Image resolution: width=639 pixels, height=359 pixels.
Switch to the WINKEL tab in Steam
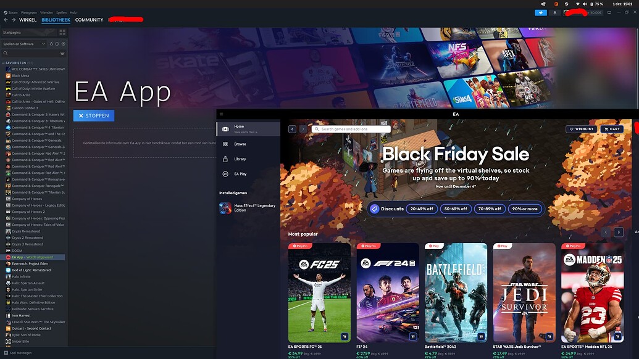(27, 19)
